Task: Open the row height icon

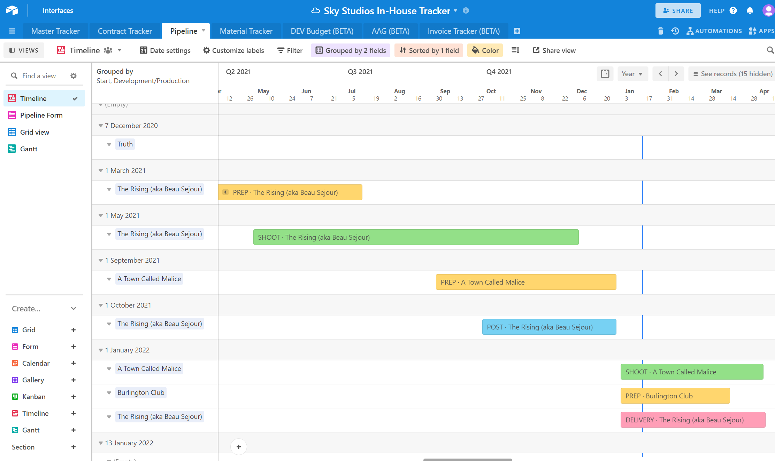Action: tap(515, 50)
